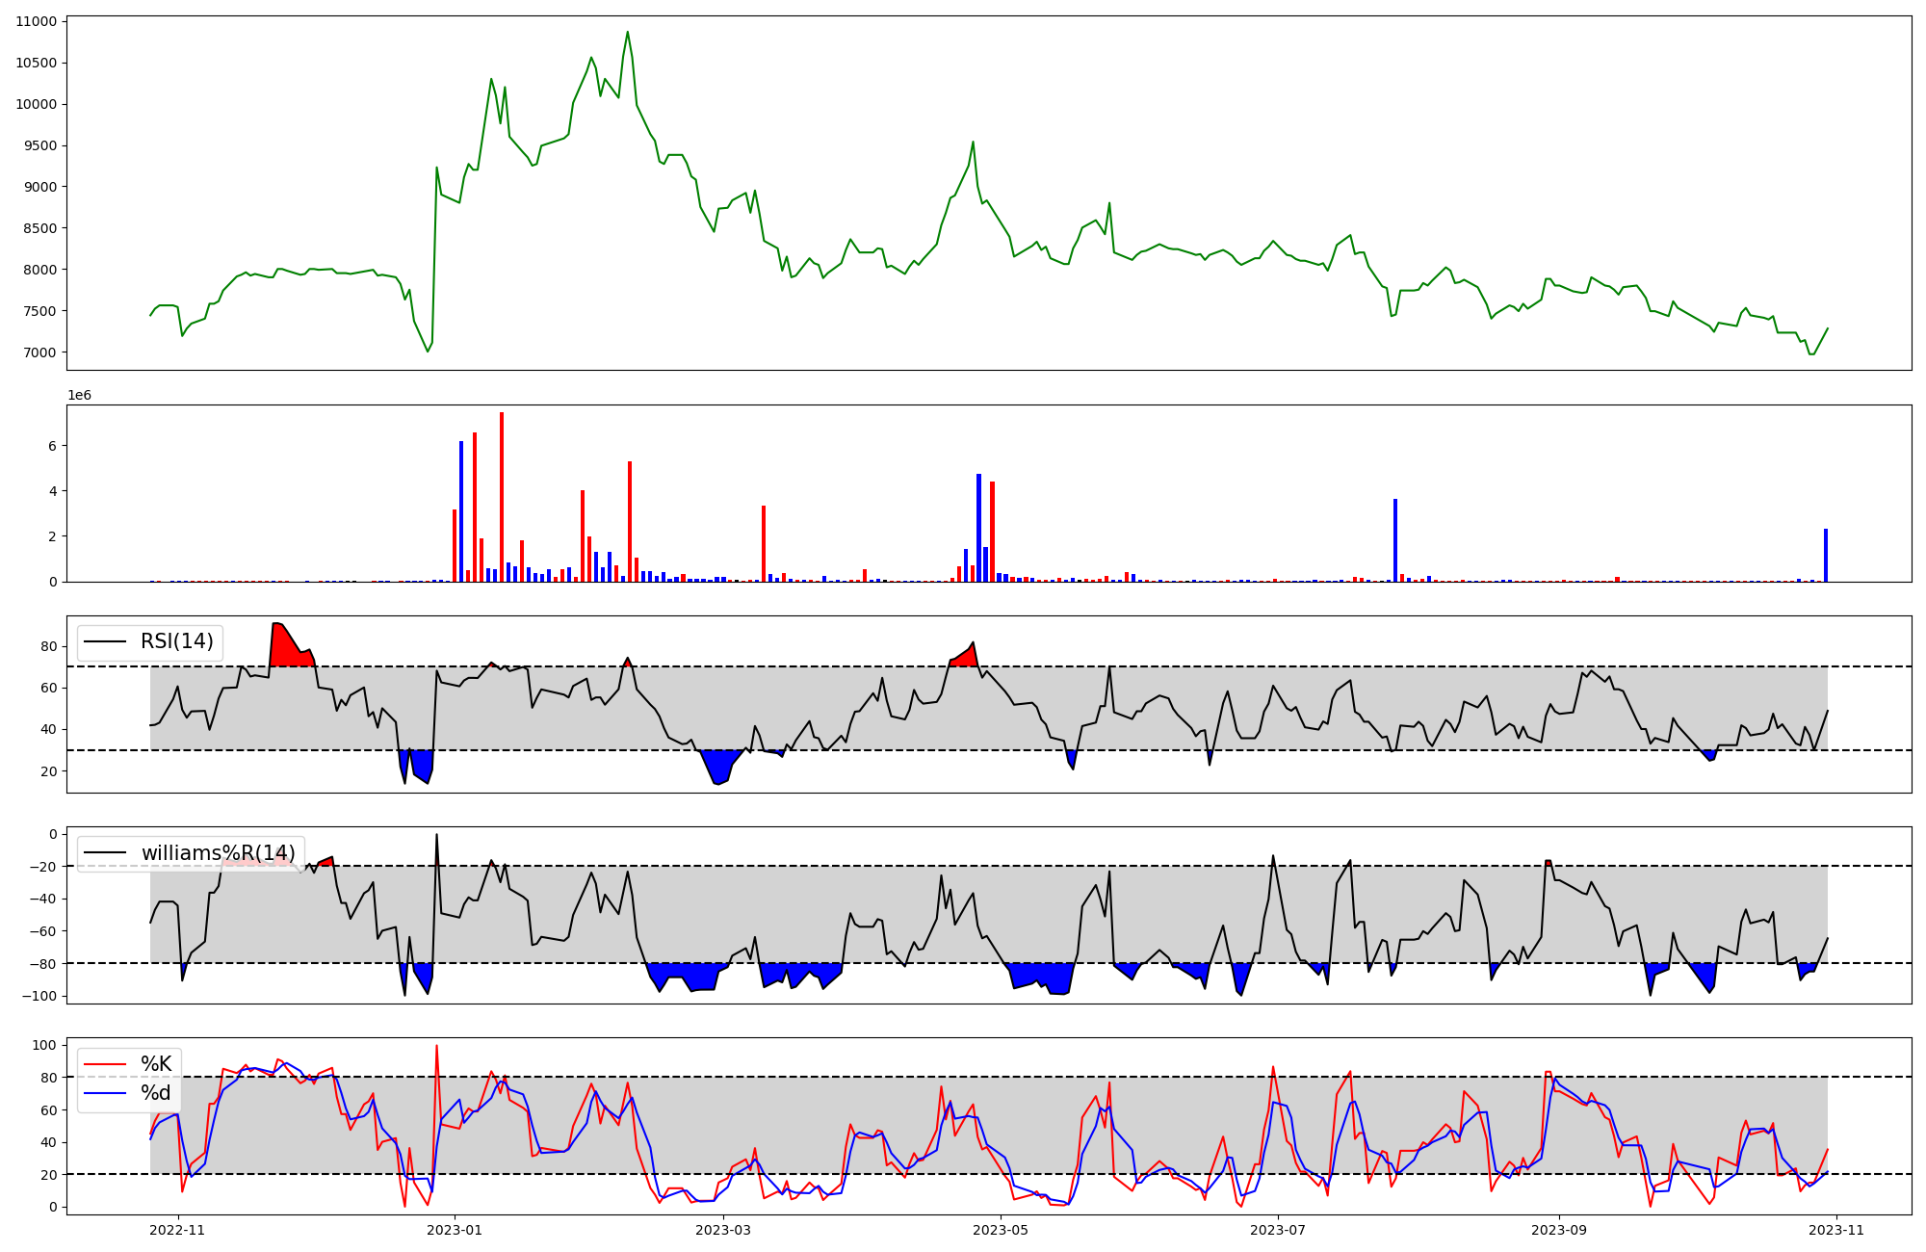Click the tallest blue volume bar

[x=461, y=510]
